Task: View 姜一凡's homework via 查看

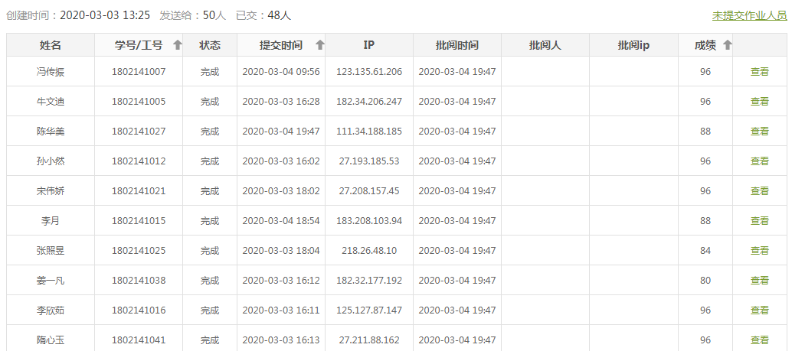Action: pos(759,281)
